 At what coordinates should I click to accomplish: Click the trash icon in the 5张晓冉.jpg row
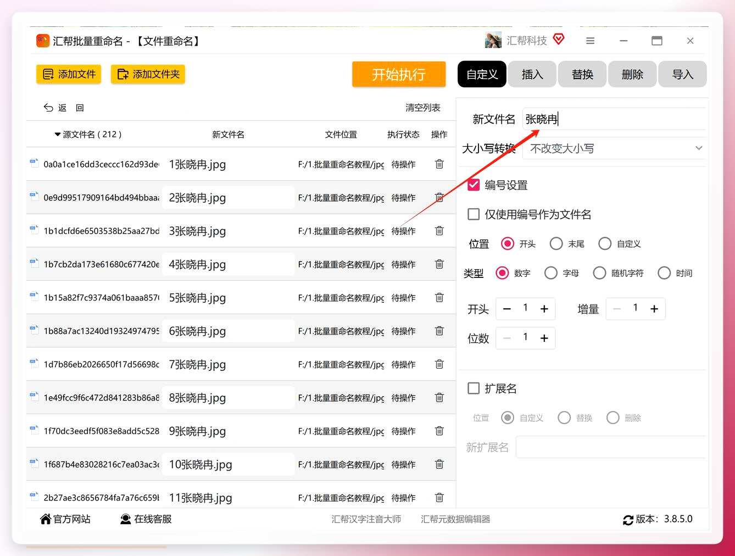click(x=439, y=298)
